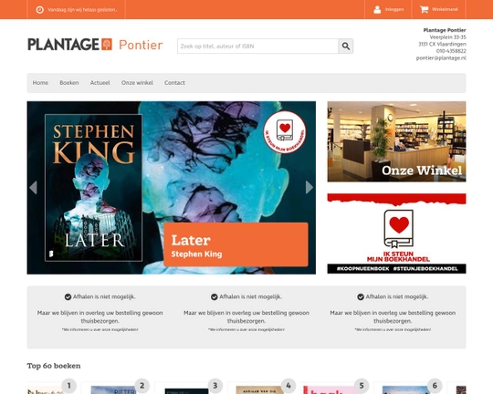493x394 pixels.
Task: Open the Onze Winkel store photo
Action: coord(396,141)
